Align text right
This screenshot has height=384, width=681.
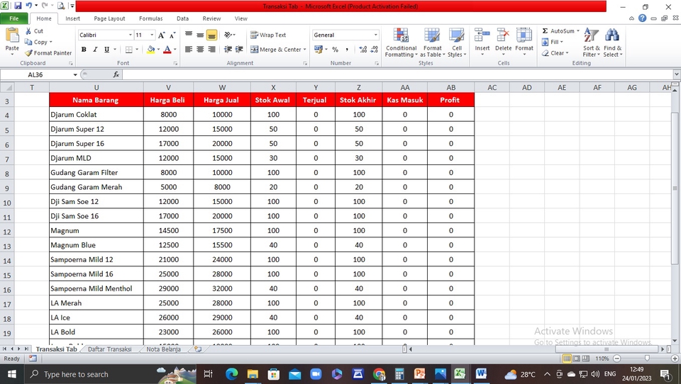[x=212, y=50]
